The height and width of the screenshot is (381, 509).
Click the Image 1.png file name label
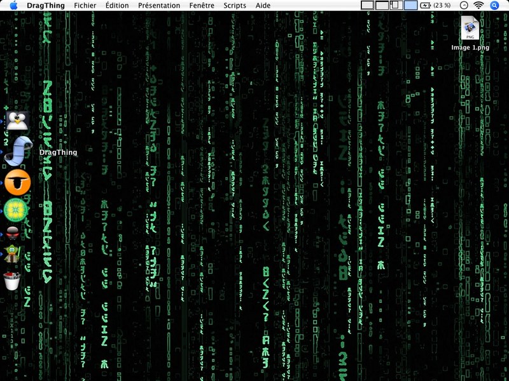click(470, 47)
